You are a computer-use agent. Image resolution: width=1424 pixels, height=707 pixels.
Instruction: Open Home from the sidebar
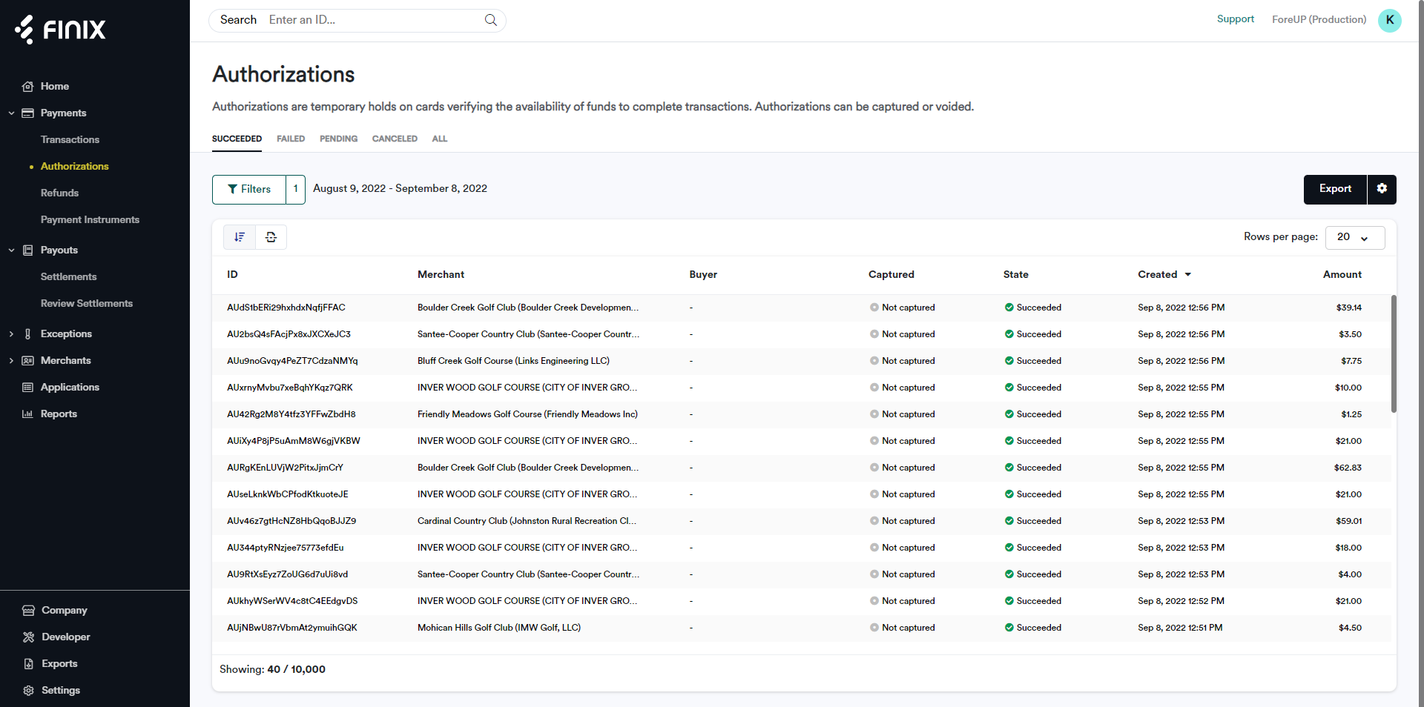click(54, 87)
